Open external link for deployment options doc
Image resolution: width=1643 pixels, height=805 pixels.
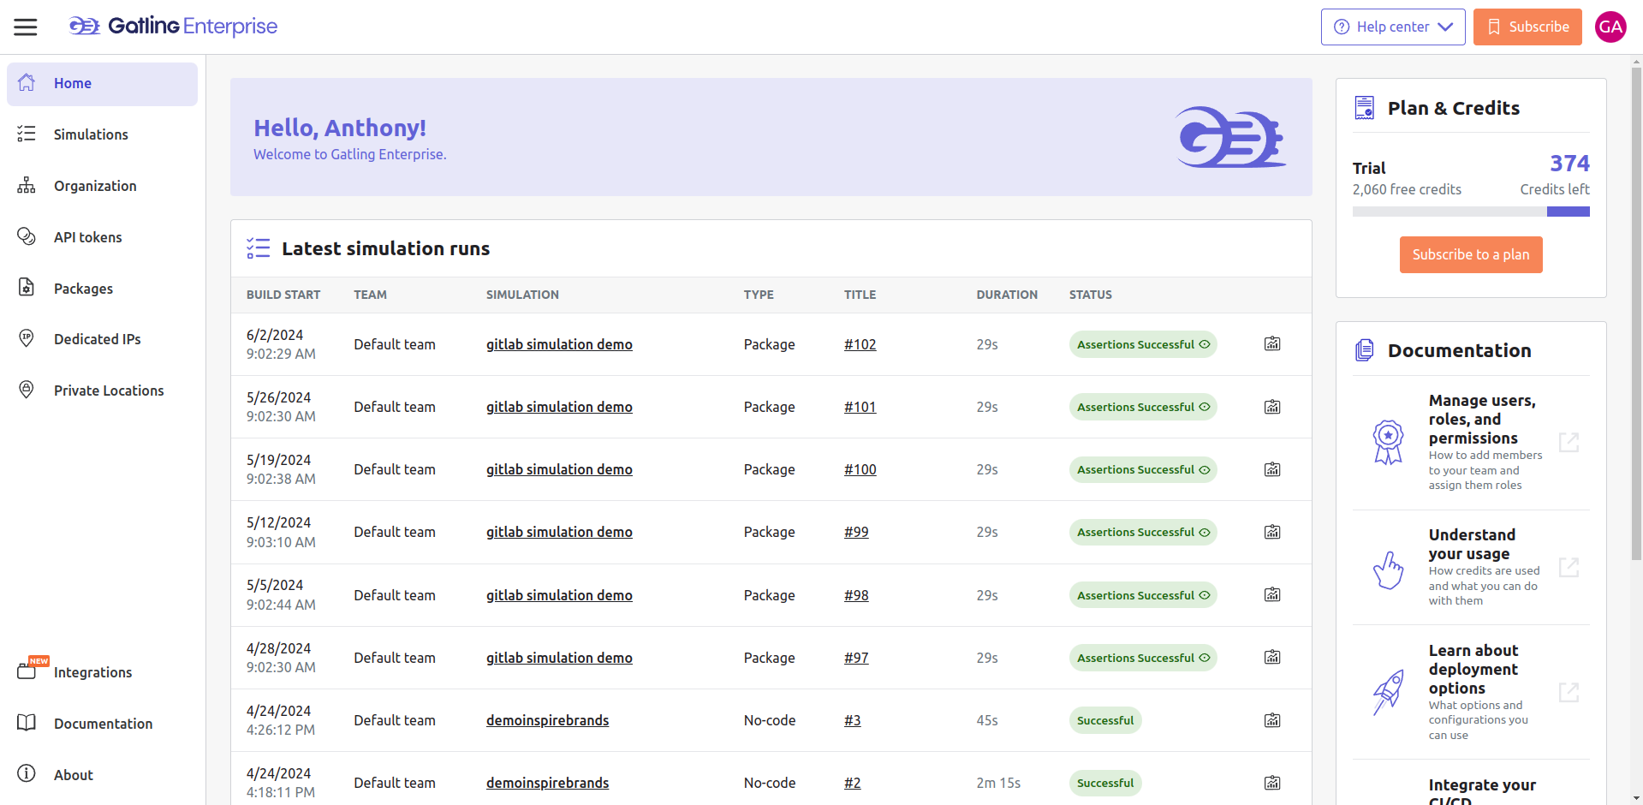point(1568,692)
